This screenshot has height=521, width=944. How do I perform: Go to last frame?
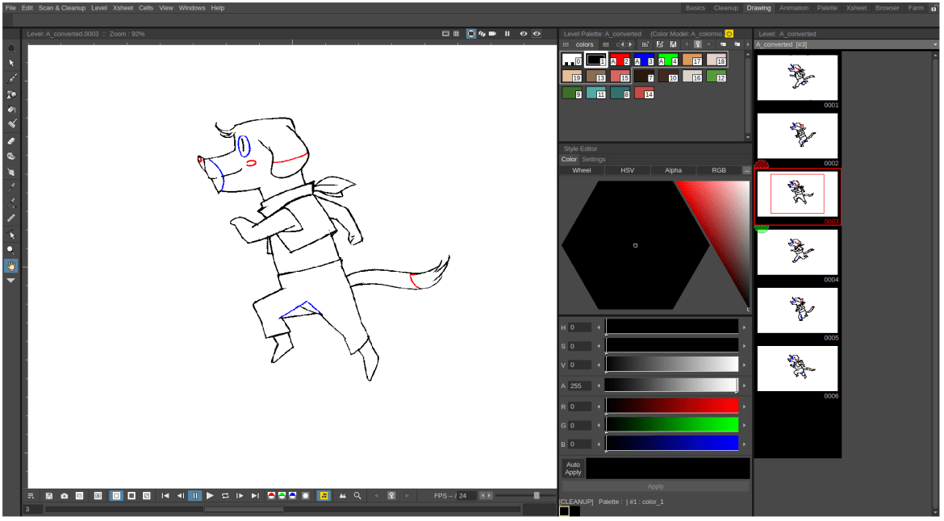point(255,496)
